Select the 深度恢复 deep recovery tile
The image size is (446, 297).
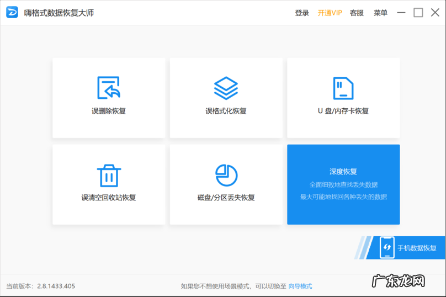343,184
